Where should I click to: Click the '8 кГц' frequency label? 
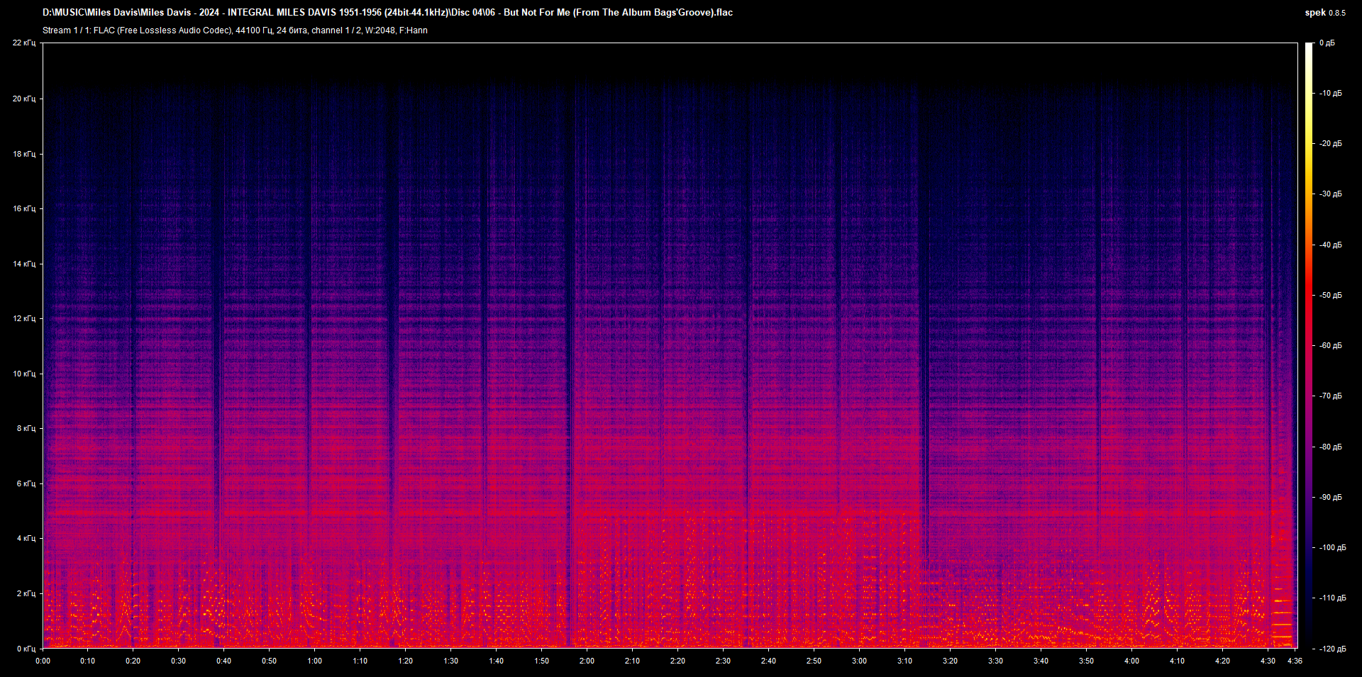click(26, 428)
